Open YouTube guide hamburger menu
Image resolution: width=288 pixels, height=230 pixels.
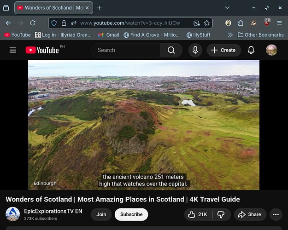pos(13,50)
